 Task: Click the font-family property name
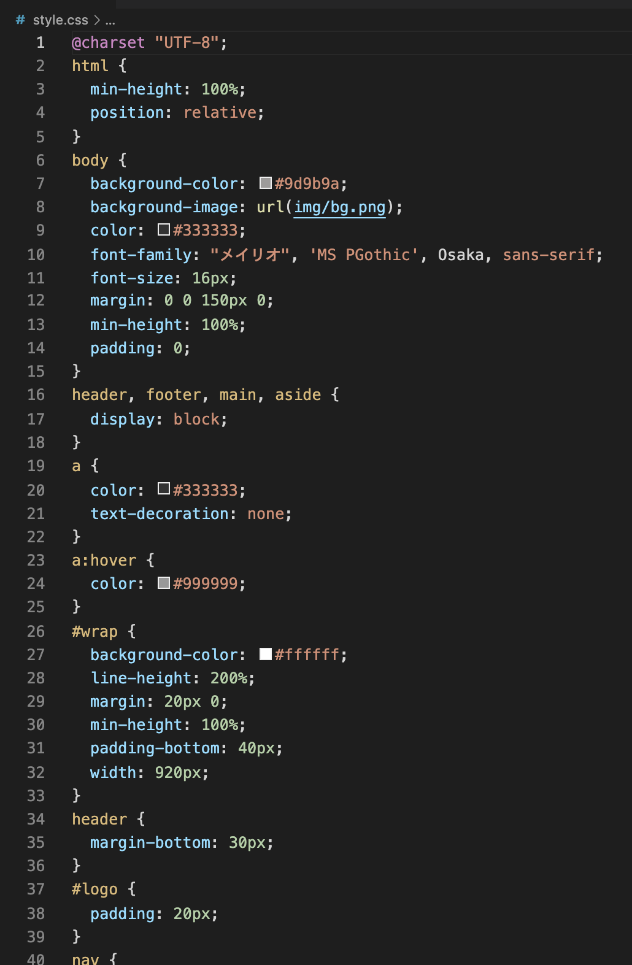tap(141, 255)
